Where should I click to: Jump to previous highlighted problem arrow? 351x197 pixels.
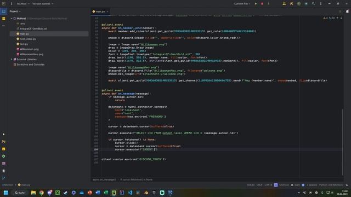click(x=337, y=18)
